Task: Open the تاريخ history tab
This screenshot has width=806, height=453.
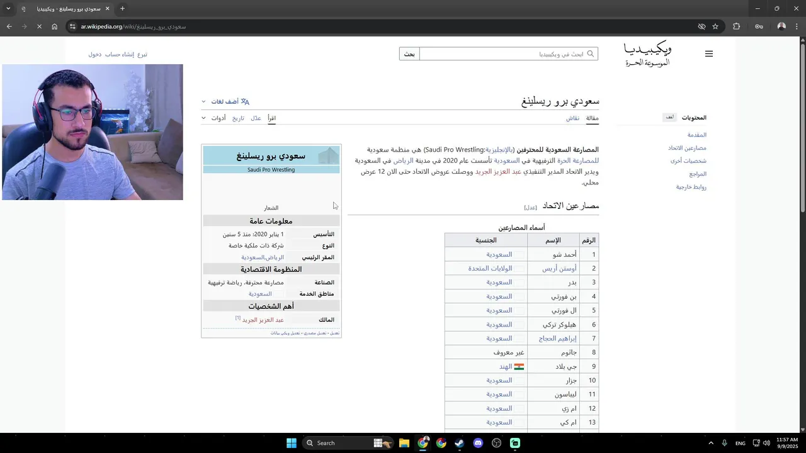Action: click(x=238, y=118)
